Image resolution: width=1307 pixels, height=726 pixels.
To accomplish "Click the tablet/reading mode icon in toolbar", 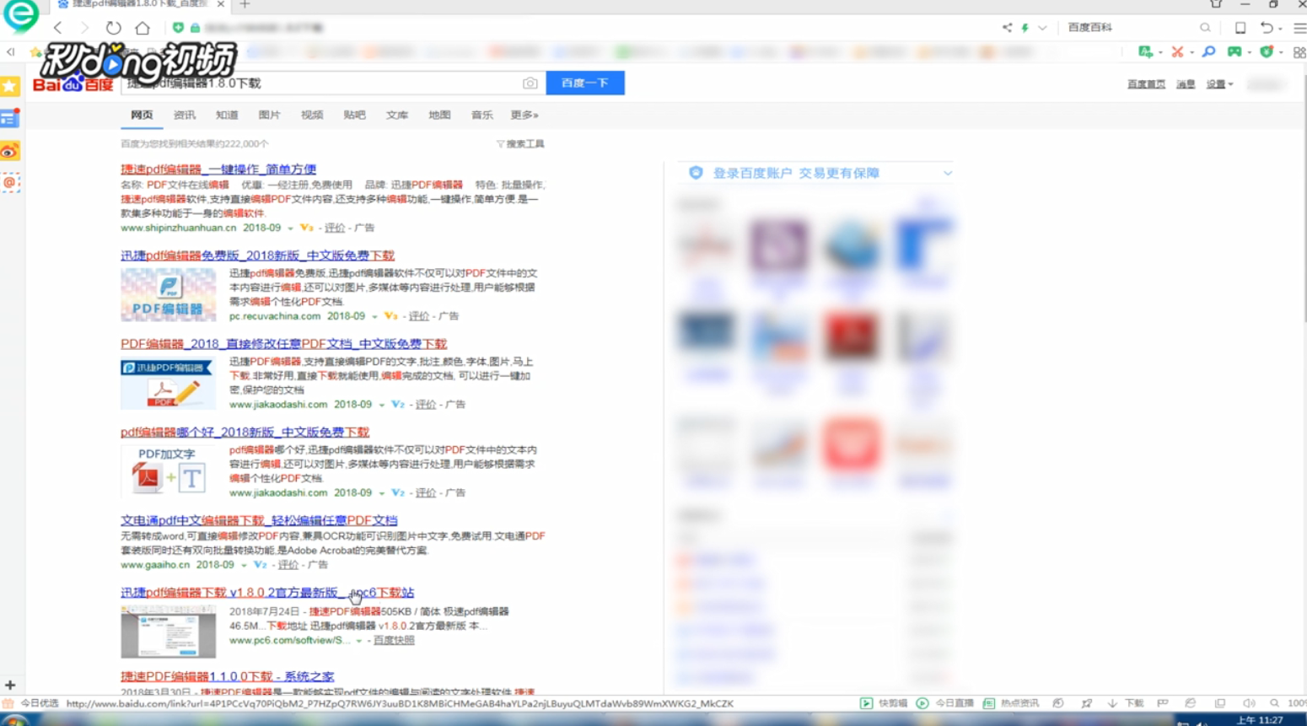I will [x=1240, y=28].
